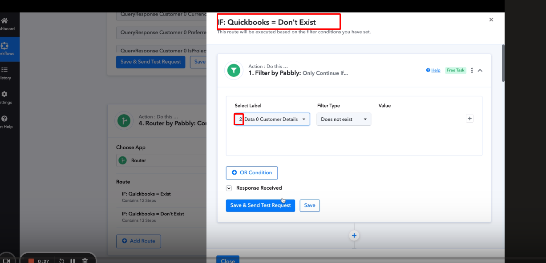The width and height of the screenshot is (546, 263).
Task: Delete the screen recording with trash icon
Action: click(85, 261)
